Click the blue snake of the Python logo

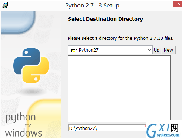coord(27,60)
